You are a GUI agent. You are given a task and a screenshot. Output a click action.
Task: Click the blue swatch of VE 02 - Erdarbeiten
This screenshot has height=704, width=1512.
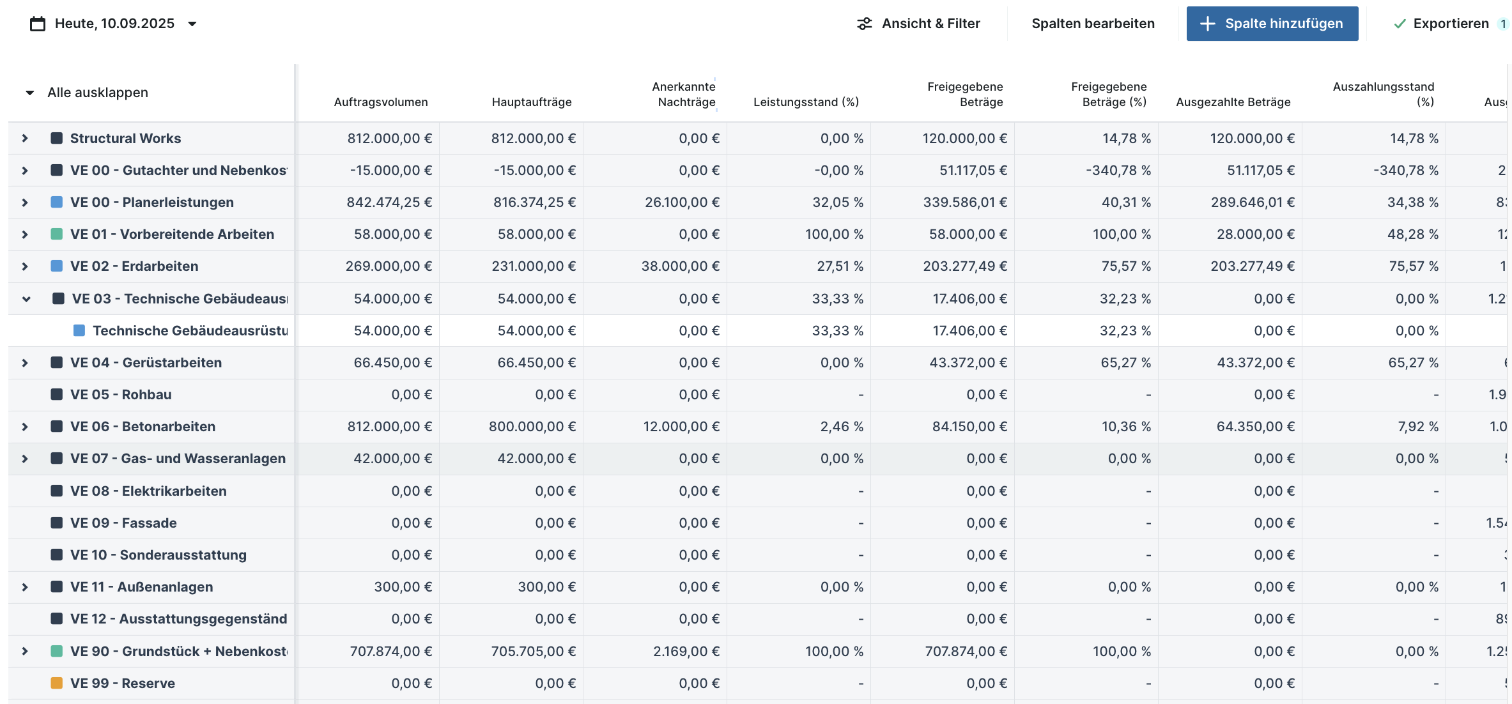(57, 266)
